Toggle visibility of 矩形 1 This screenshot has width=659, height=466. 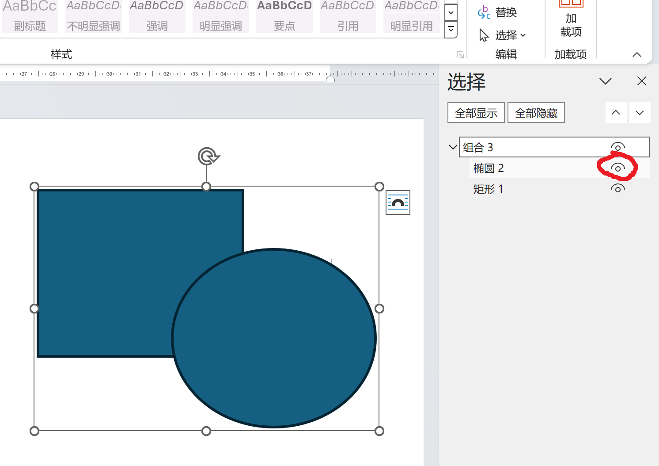pos(617,188)
